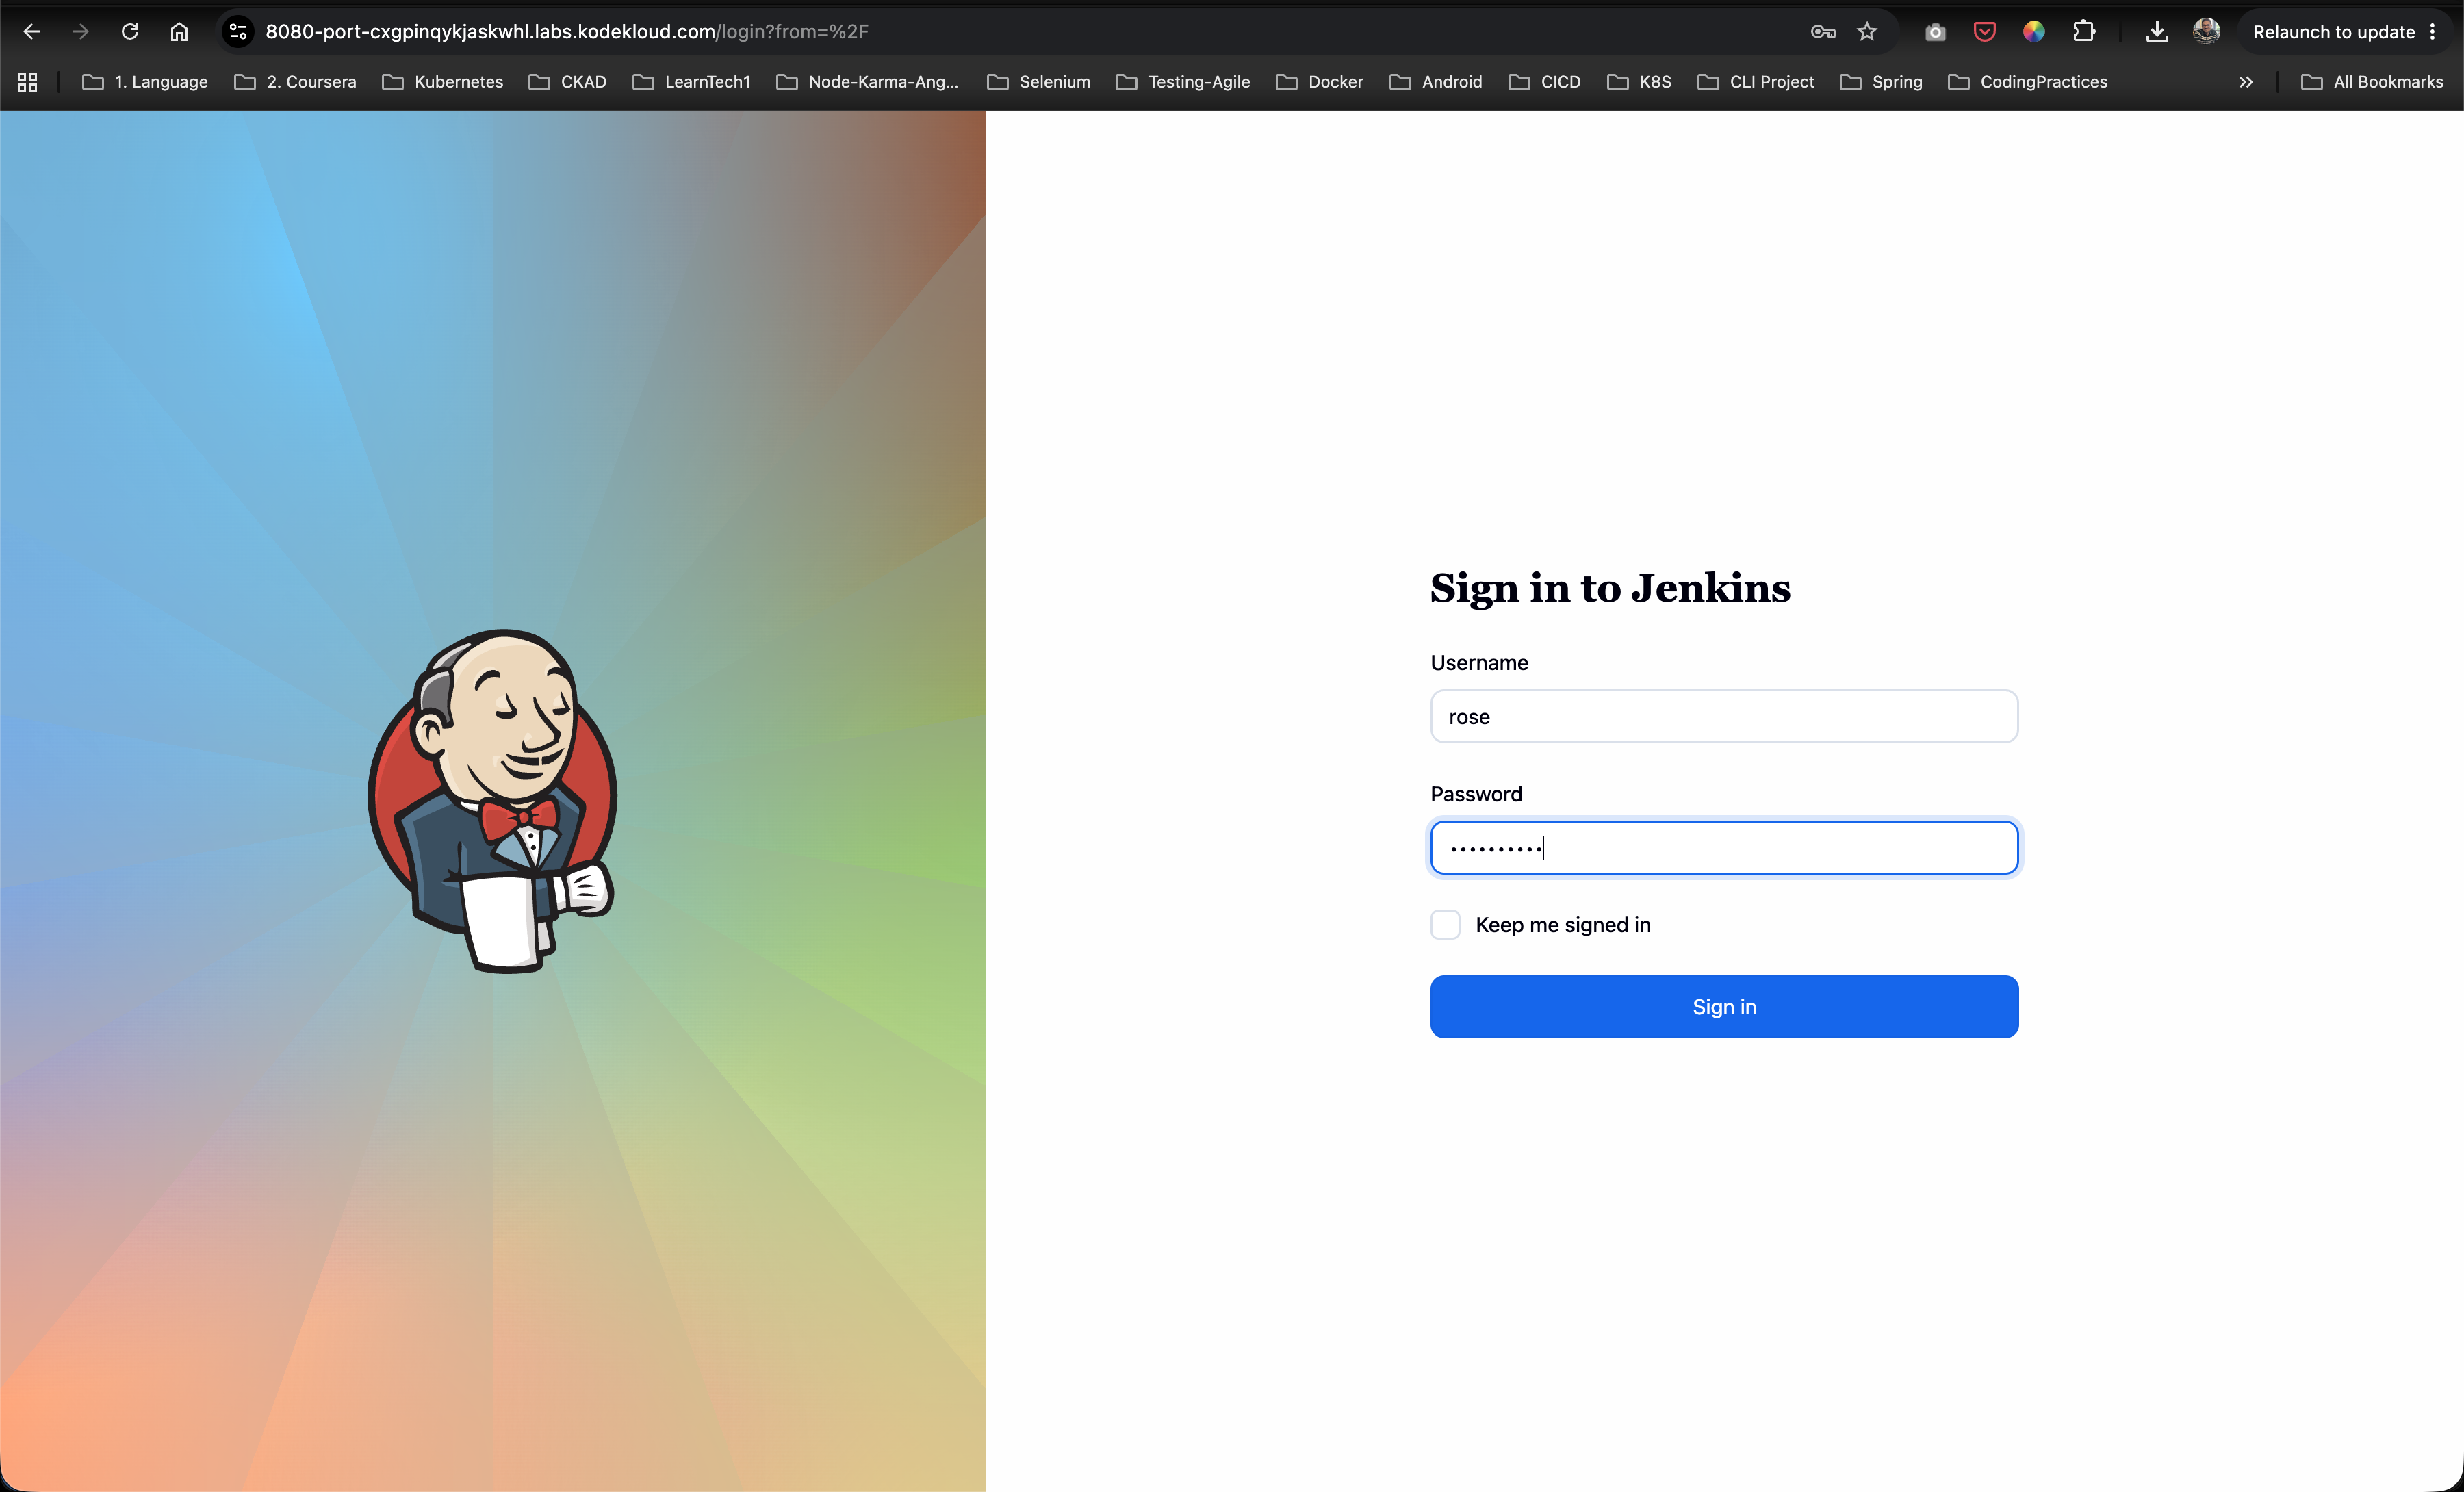Click the Sign in to Jenkins heading
The height and width of the screenshot is (1492, 2464).
(1610, 588)
